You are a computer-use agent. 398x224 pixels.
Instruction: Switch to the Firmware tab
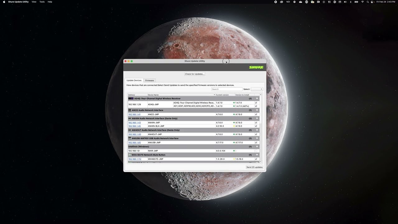(150, 80)
